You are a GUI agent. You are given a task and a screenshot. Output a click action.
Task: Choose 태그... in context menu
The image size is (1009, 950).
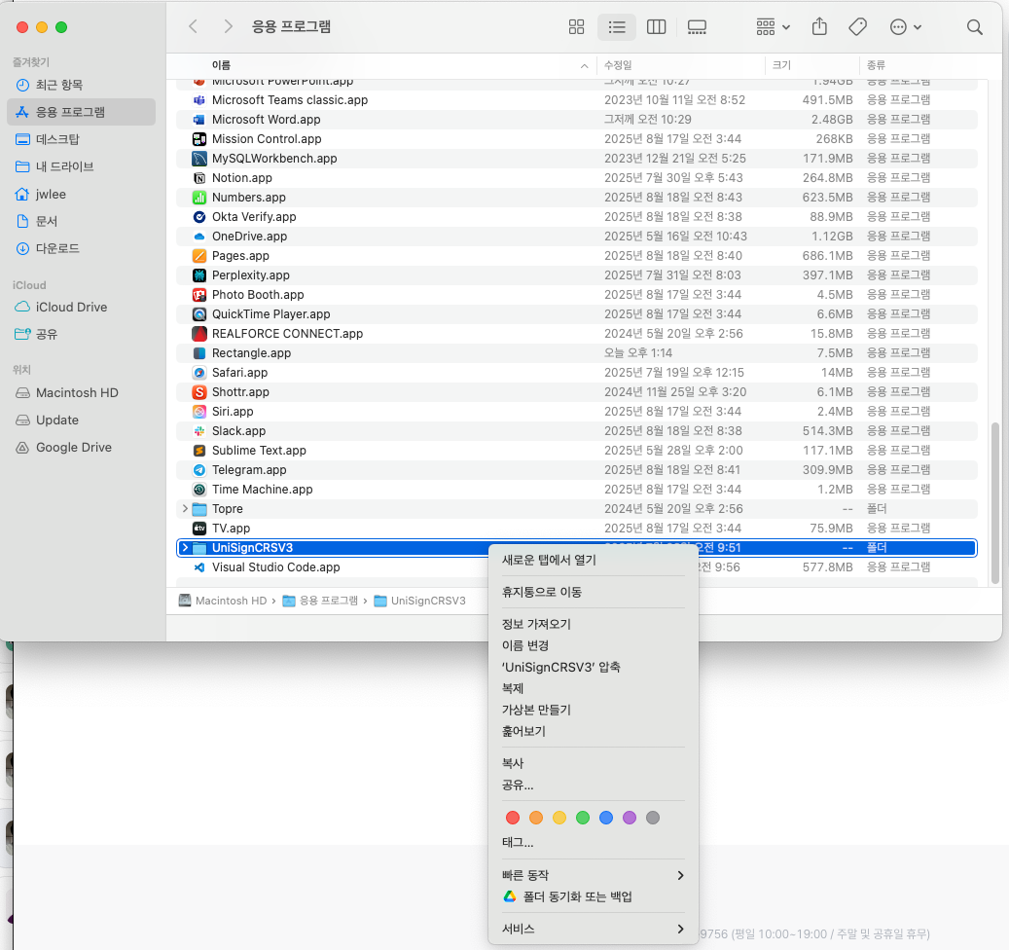click(594, 842)
